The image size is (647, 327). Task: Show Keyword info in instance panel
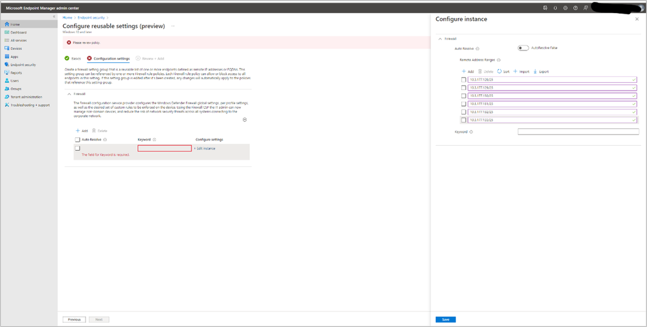(x=471, y=132)
